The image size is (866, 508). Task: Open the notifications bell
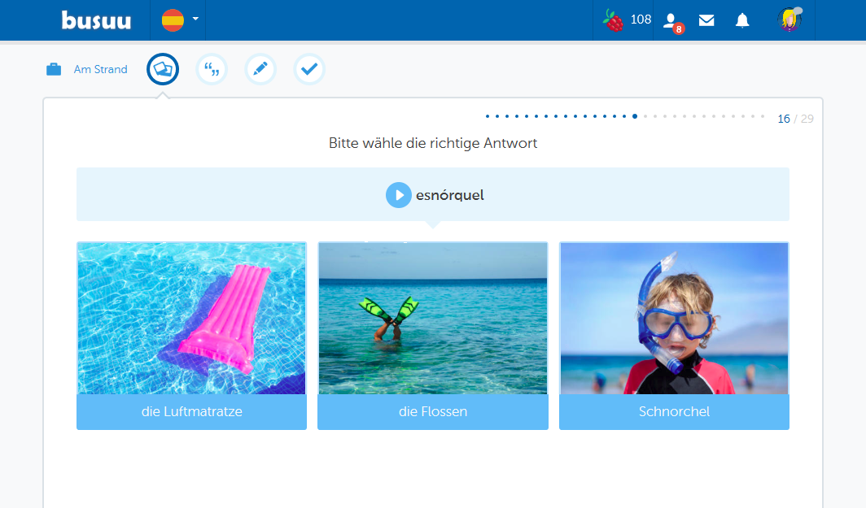(x=742, y=20)
